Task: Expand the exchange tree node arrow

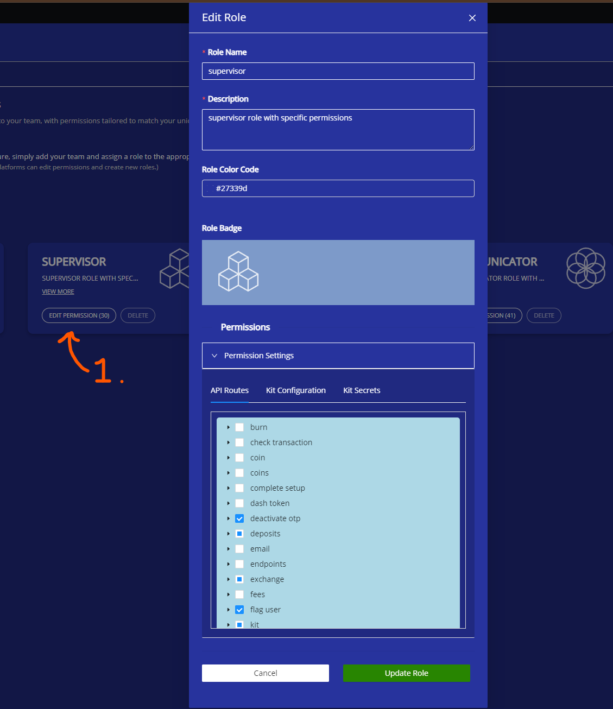Action: tap(229, 579)
